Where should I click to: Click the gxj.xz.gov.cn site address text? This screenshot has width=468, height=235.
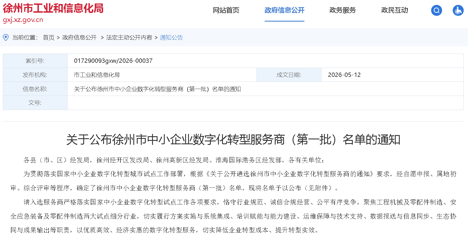tap(23, 20)
